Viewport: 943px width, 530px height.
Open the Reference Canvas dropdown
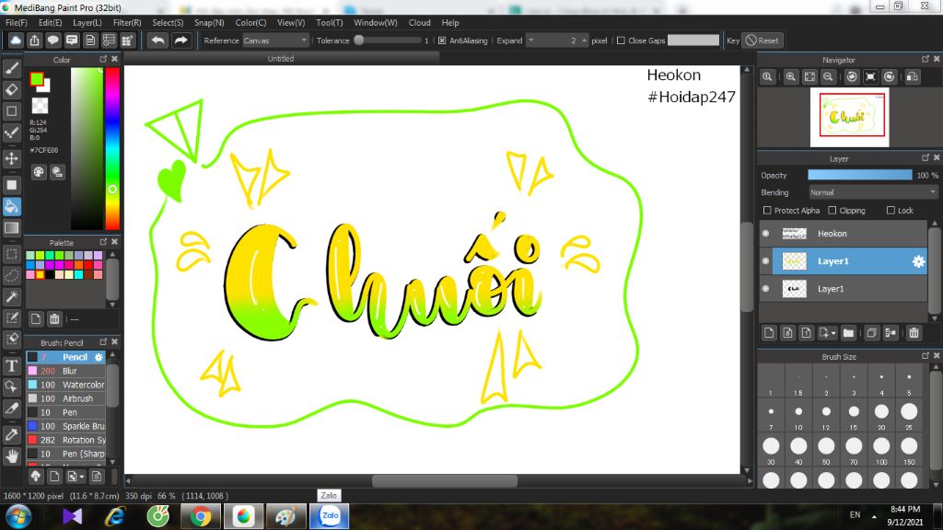pos(275,40)
